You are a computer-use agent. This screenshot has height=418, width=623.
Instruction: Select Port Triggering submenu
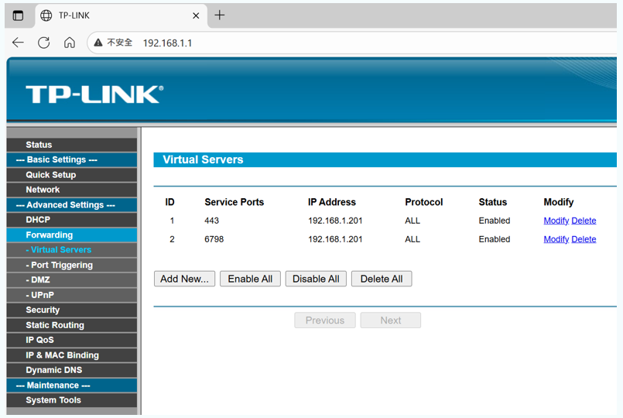pos(61,265)
